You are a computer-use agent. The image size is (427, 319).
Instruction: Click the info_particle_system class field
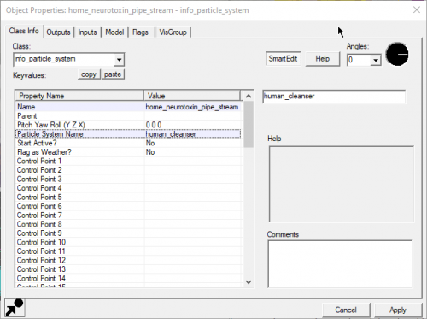(64, 59)
